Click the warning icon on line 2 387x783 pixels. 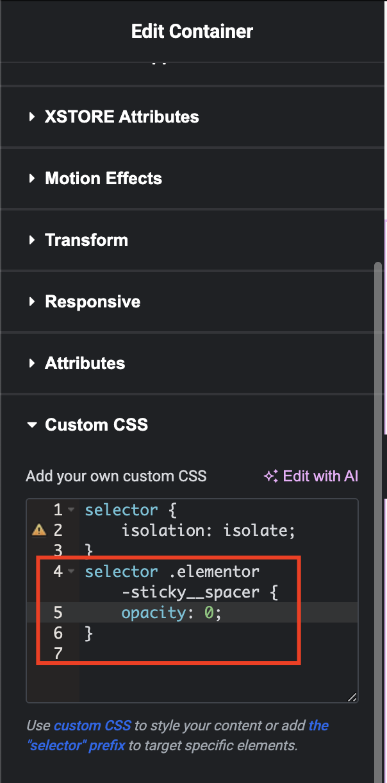tap(39, 530)
